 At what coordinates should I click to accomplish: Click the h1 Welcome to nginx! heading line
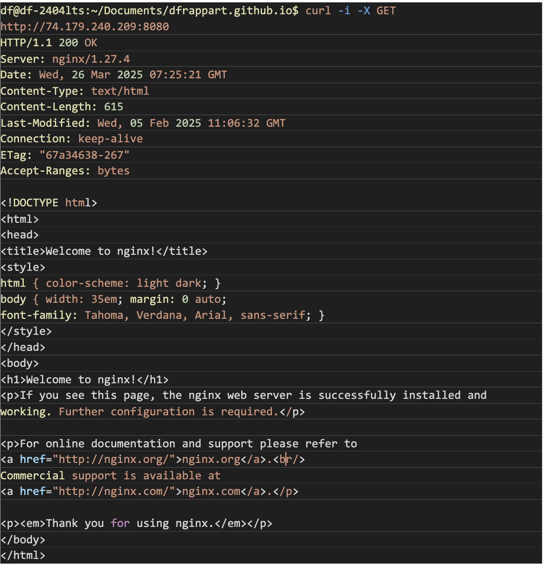tap(84, 380)
